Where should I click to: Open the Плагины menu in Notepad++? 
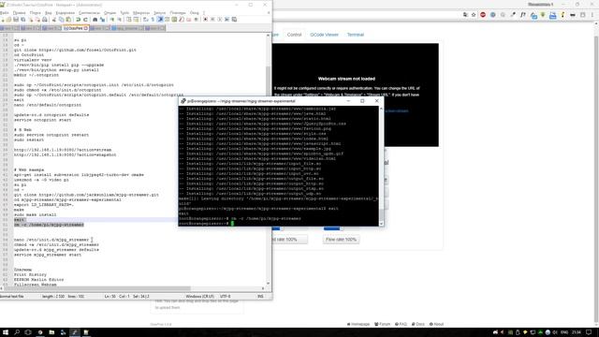(x=177, y=13)
